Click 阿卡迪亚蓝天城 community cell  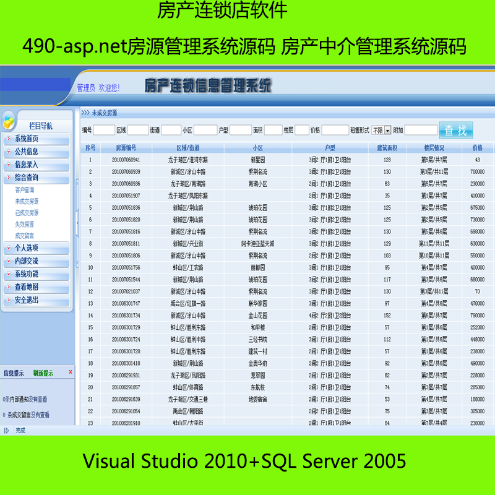[258, 244]
